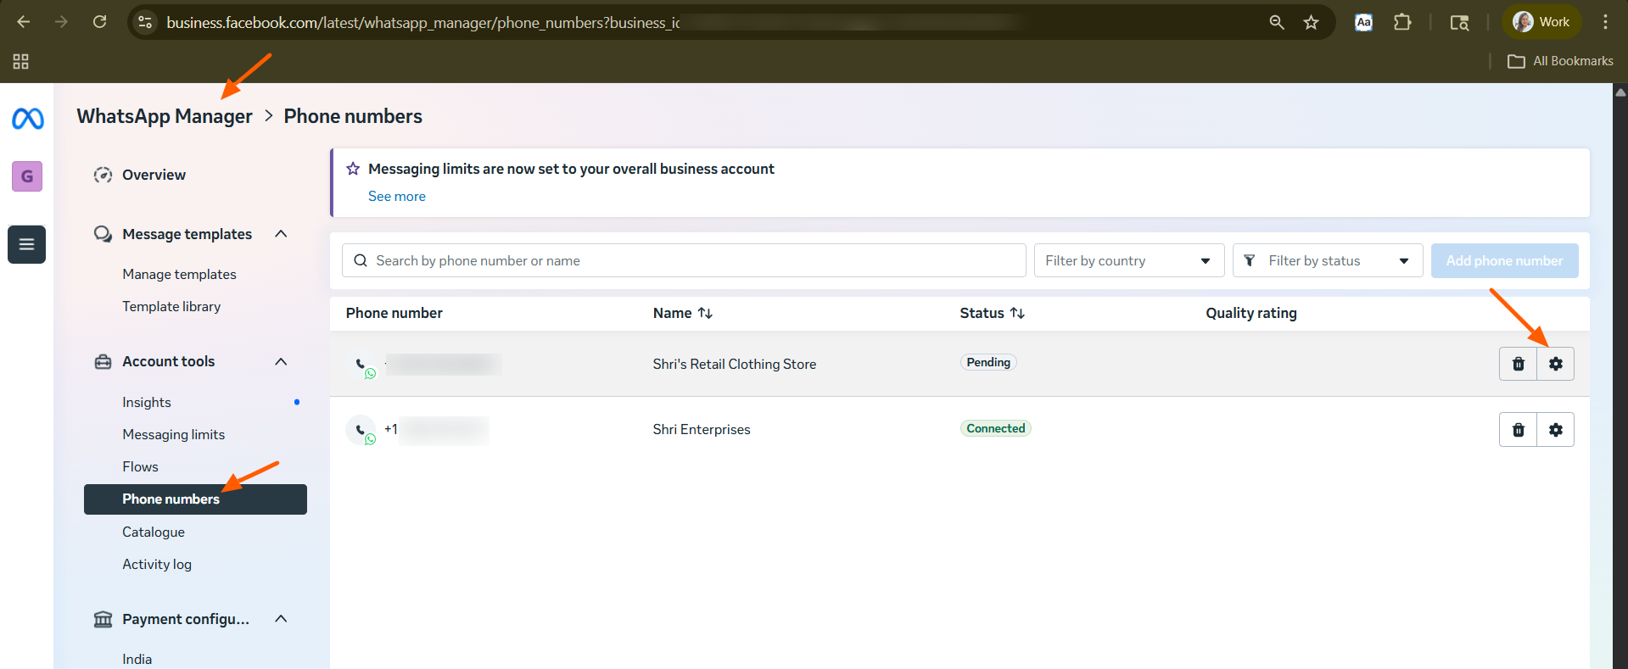This screenshot has height=669, width=1628.
Task: Click the phone icon for Shri Enterprises
Action: [x=361, y=430]
